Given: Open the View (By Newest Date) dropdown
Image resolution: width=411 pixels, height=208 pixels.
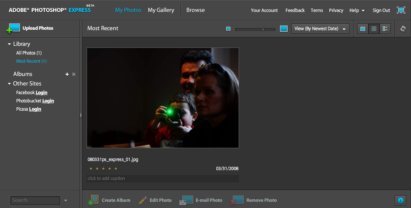Looking at the screenshot, I should pyautogui.click(x=320, y=29).
